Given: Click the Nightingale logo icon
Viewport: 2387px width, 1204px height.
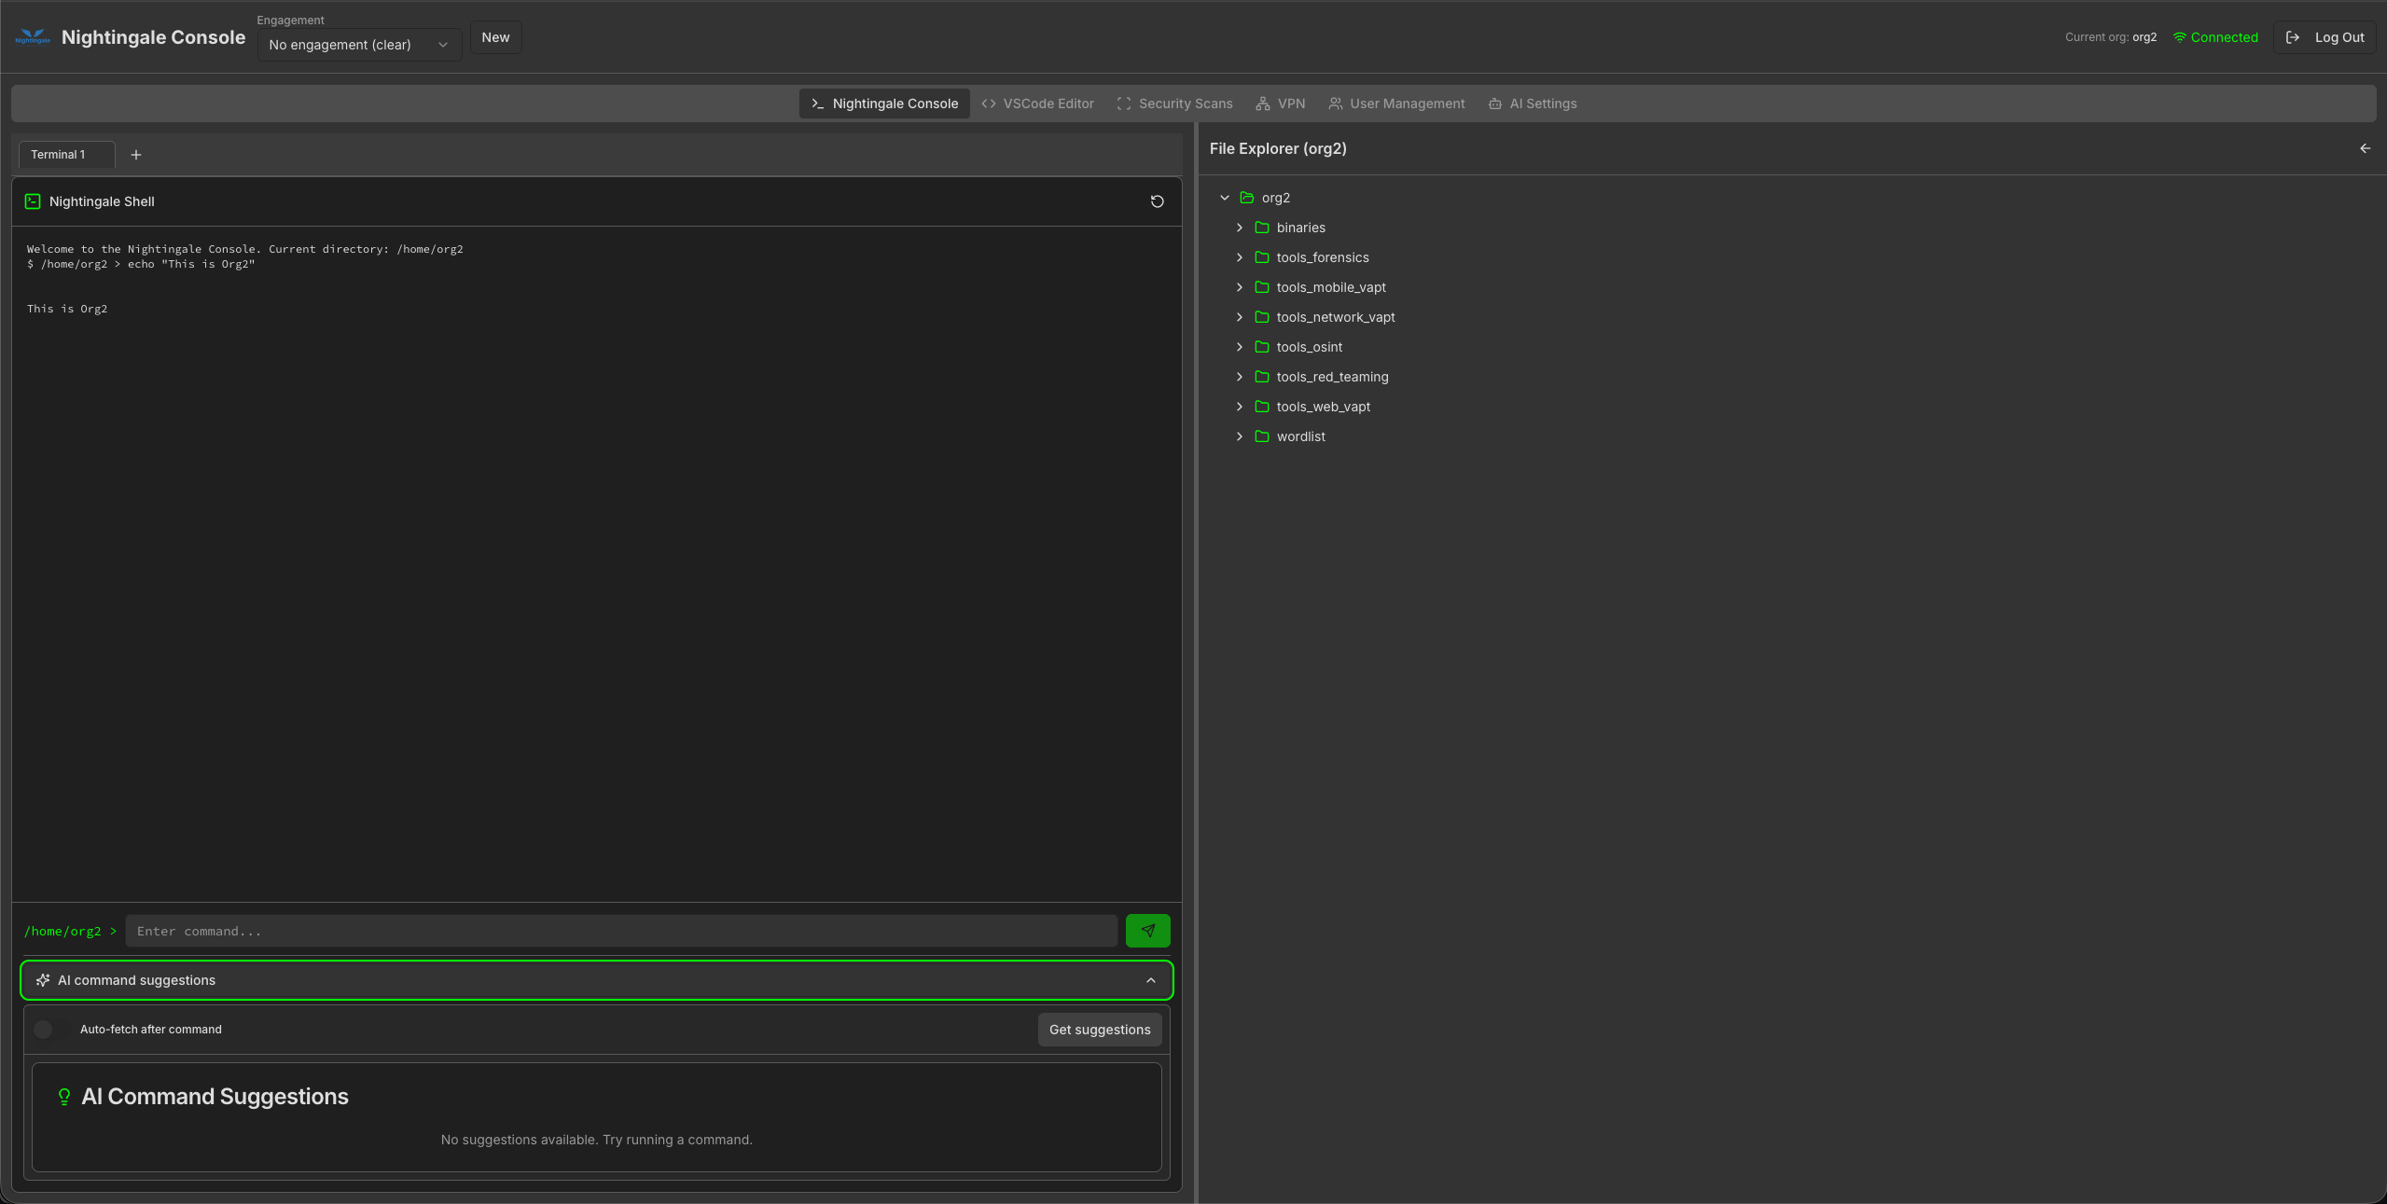Looking at the screenshot, I should tap(33, 37).
